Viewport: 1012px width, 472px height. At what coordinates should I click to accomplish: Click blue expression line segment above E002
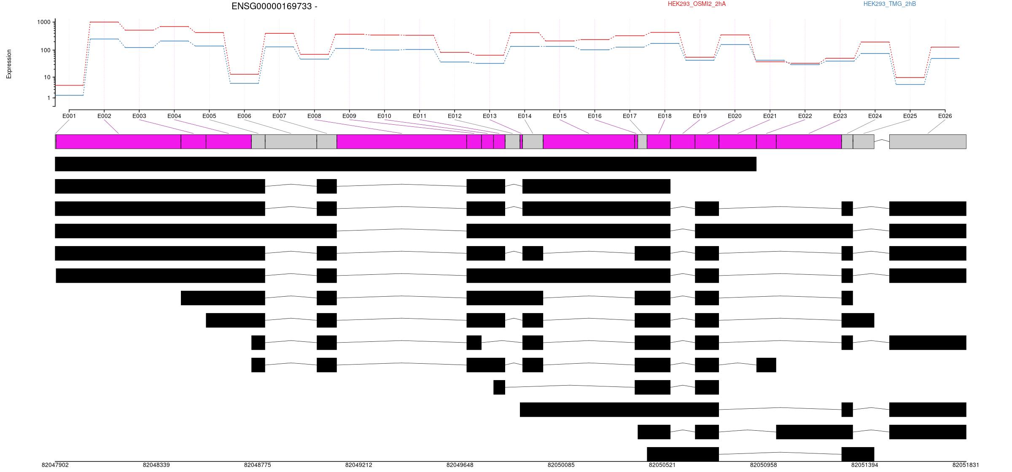coord(104,39)
